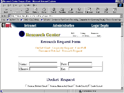
Task: Open the Favorites toolbar button
Action: tap(62, 11)
